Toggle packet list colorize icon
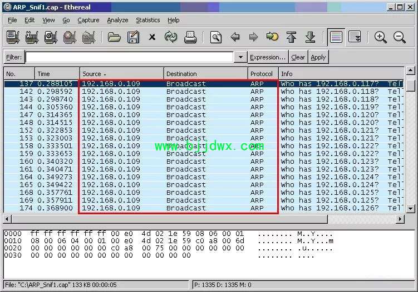Image resolution: width=418 pixels, height=292 pixels. (x=336, y=37)
